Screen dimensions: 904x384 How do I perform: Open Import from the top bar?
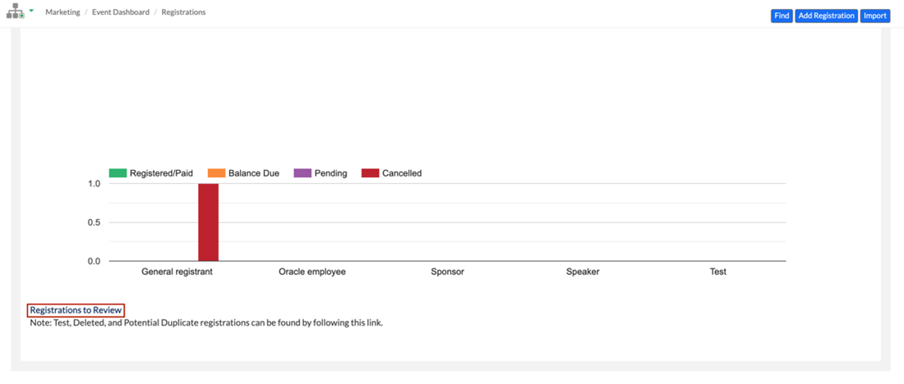coord(874,16)
